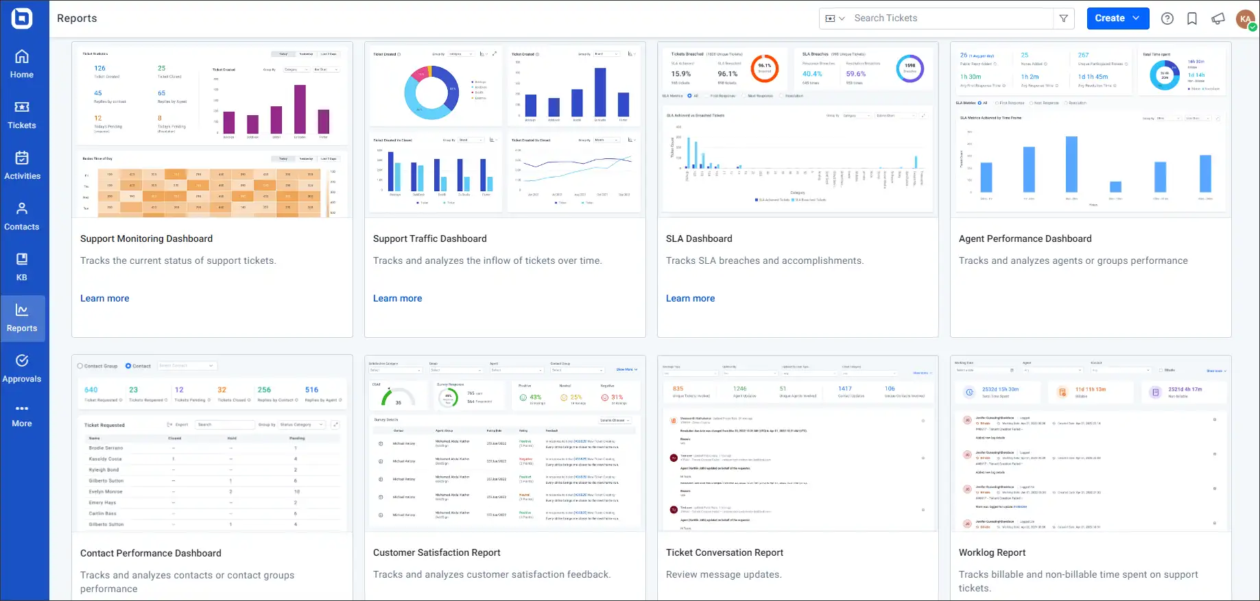Image resolution: width=1260 pixels, height=601 pixels.
Task: Open the Agent Performance Dashboard preview
Action: pyautogui.click(x=1091, y=130)
